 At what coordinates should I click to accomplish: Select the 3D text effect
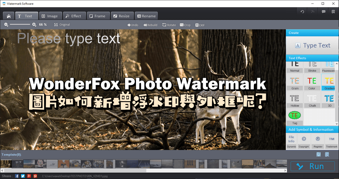point(328,100)
